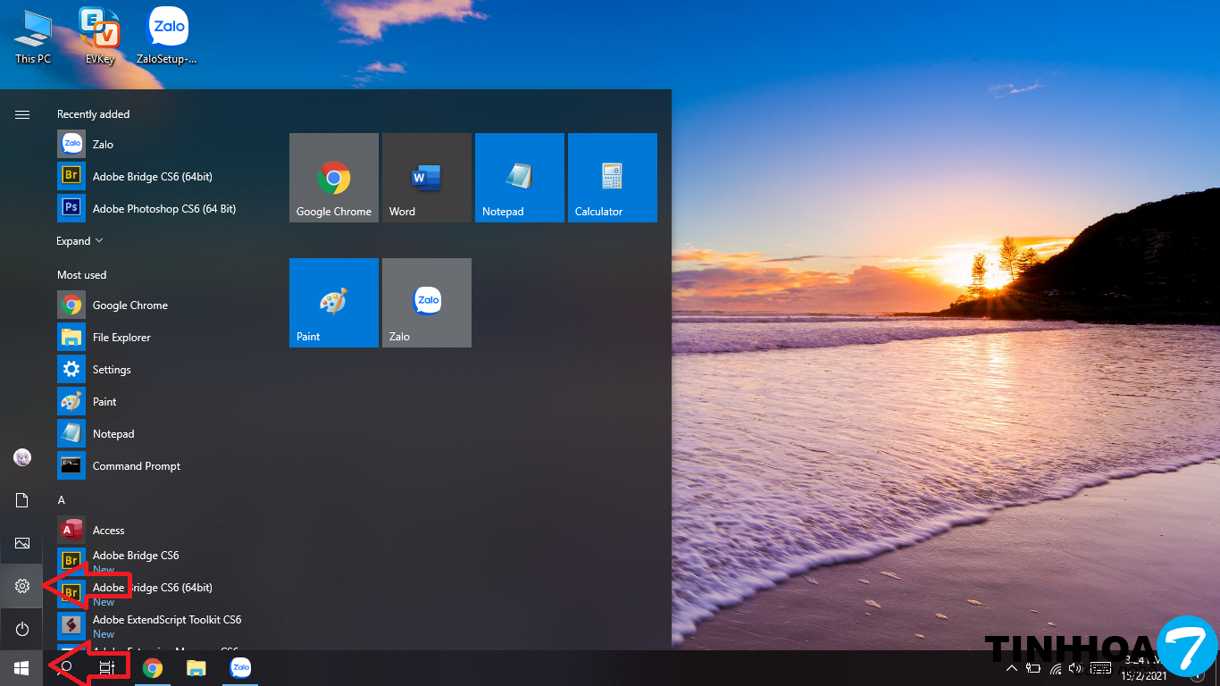Launch the Word tile
This screenshot has height=686, width=1220.
(x=427, y=178)
